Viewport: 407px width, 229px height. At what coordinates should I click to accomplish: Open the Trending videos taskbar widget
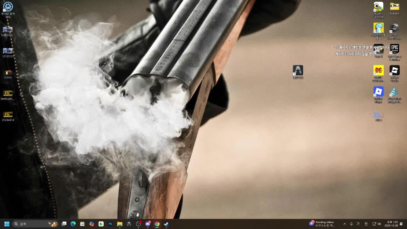(322, 224)
